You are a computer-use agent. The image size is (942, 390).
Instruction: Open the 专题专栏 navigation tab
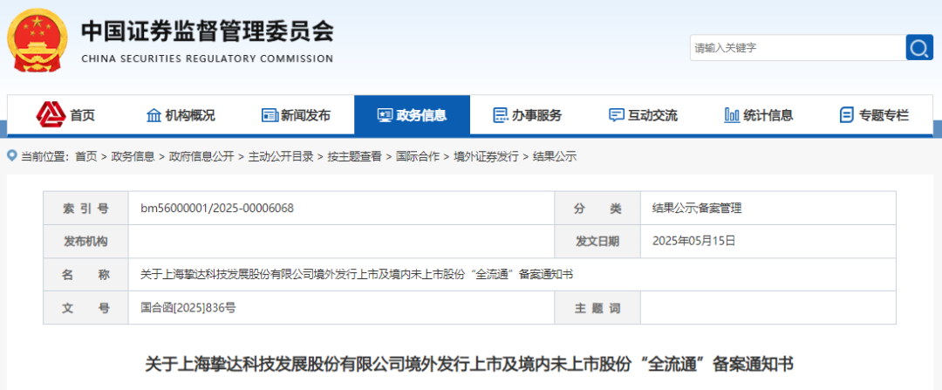click(x=875, y=115)
